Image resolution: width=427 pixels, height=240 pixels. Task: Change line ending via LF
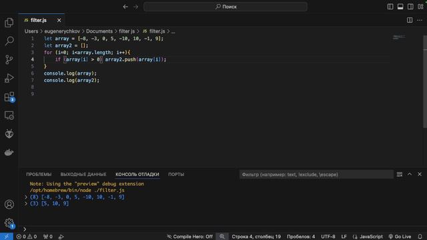pos(344,237)
